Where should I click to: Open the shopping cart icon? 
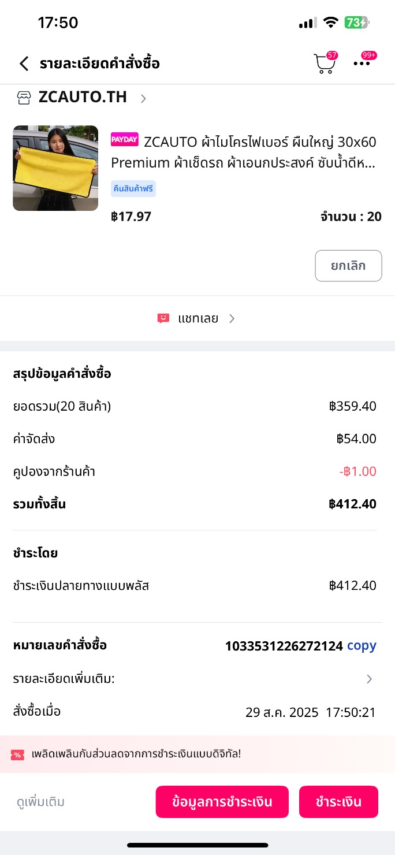(x=324, y=64)
